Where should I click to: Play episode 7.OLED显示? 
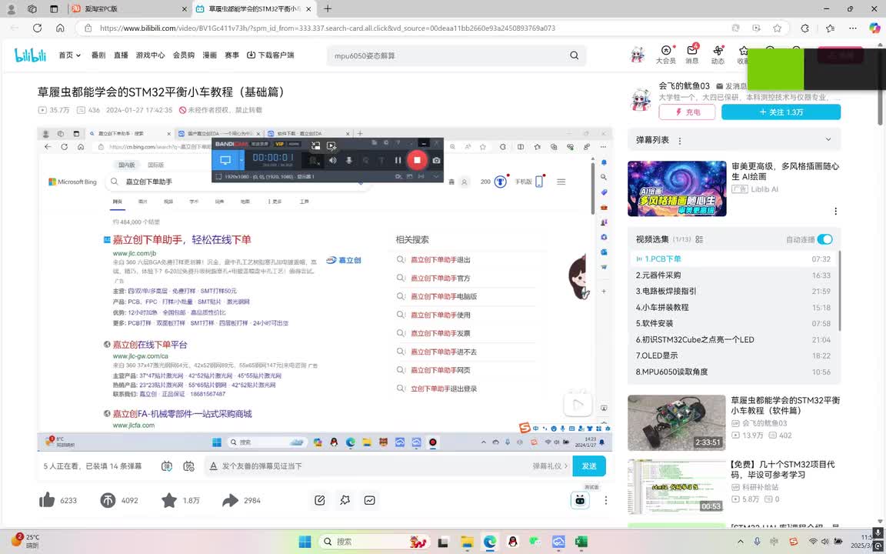click(734, 355)
